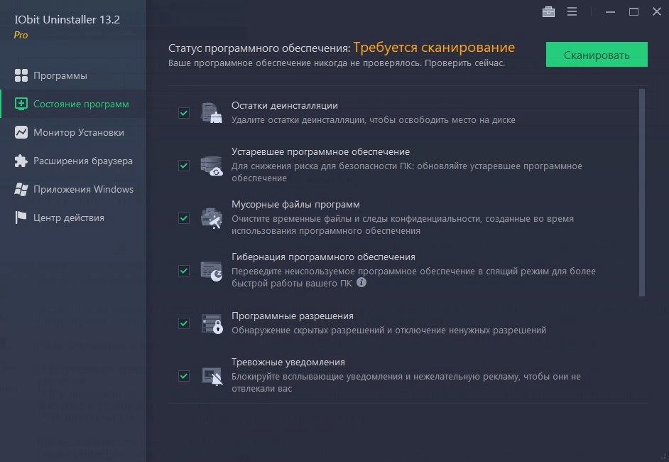The image size is (669, 462).
Task: Minimize the IObit Uninstaller window
Action: coord(610,12)
